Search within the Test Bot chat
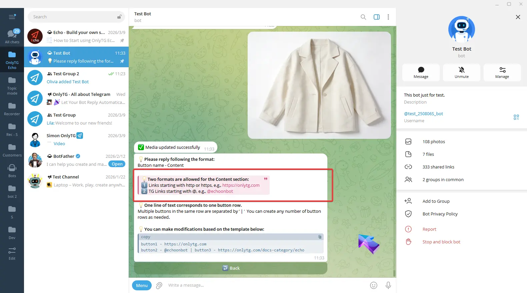 pyautogui.click(x=363, y=17)
